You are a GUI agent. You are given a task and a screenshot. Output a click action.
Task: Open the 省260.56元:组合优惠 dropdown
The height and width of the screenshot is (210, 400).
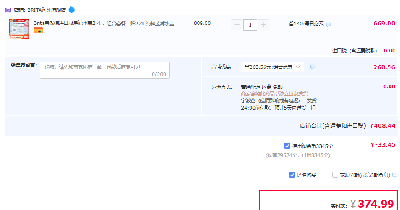click(272, 67)
